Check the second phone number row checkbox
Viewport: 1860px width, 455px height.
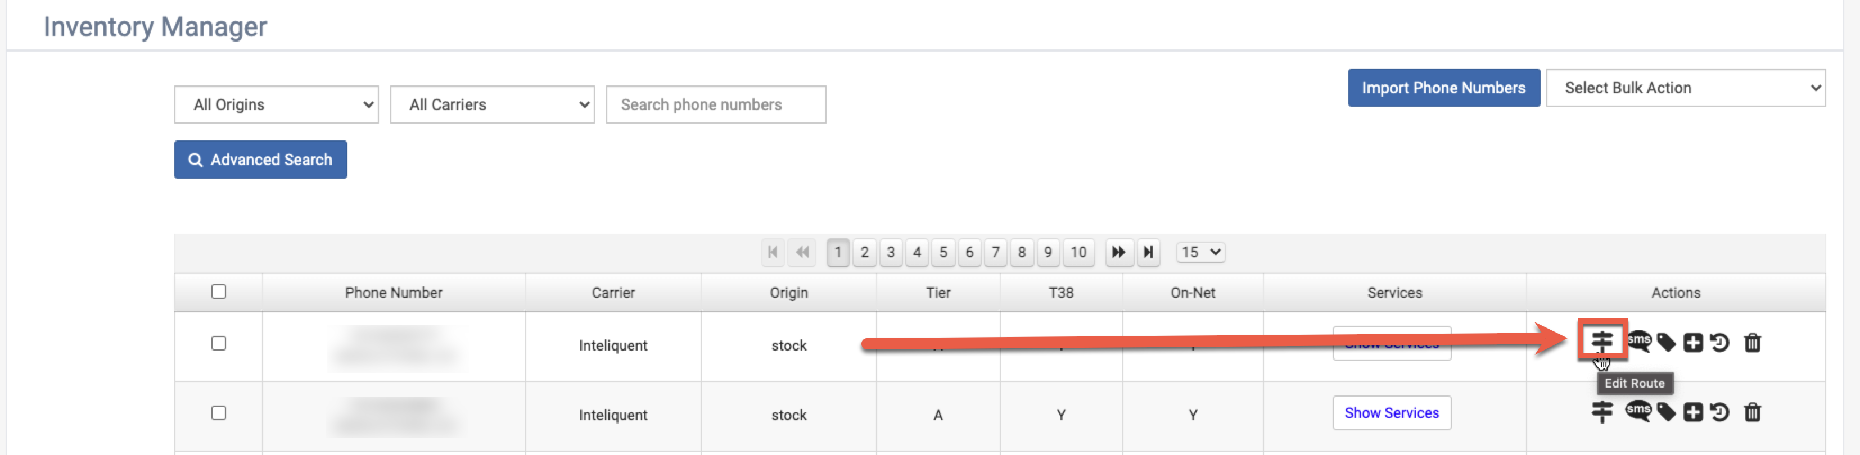coord(218,413)
